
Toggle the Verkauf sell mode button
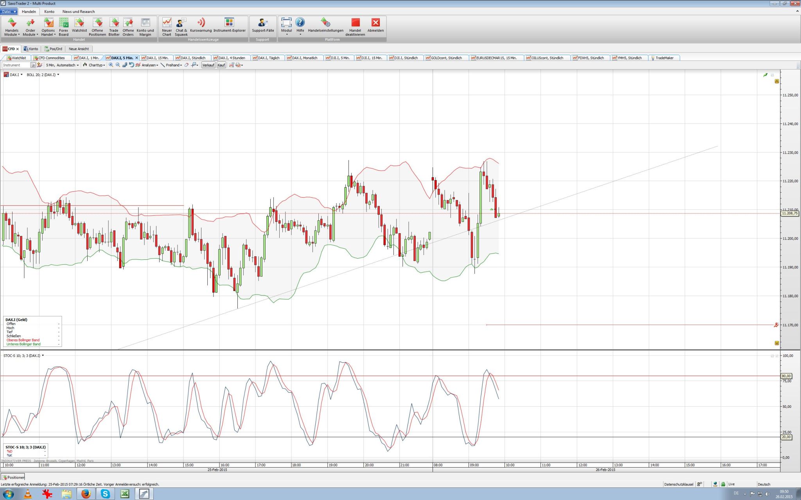click(x=208, y=65)
